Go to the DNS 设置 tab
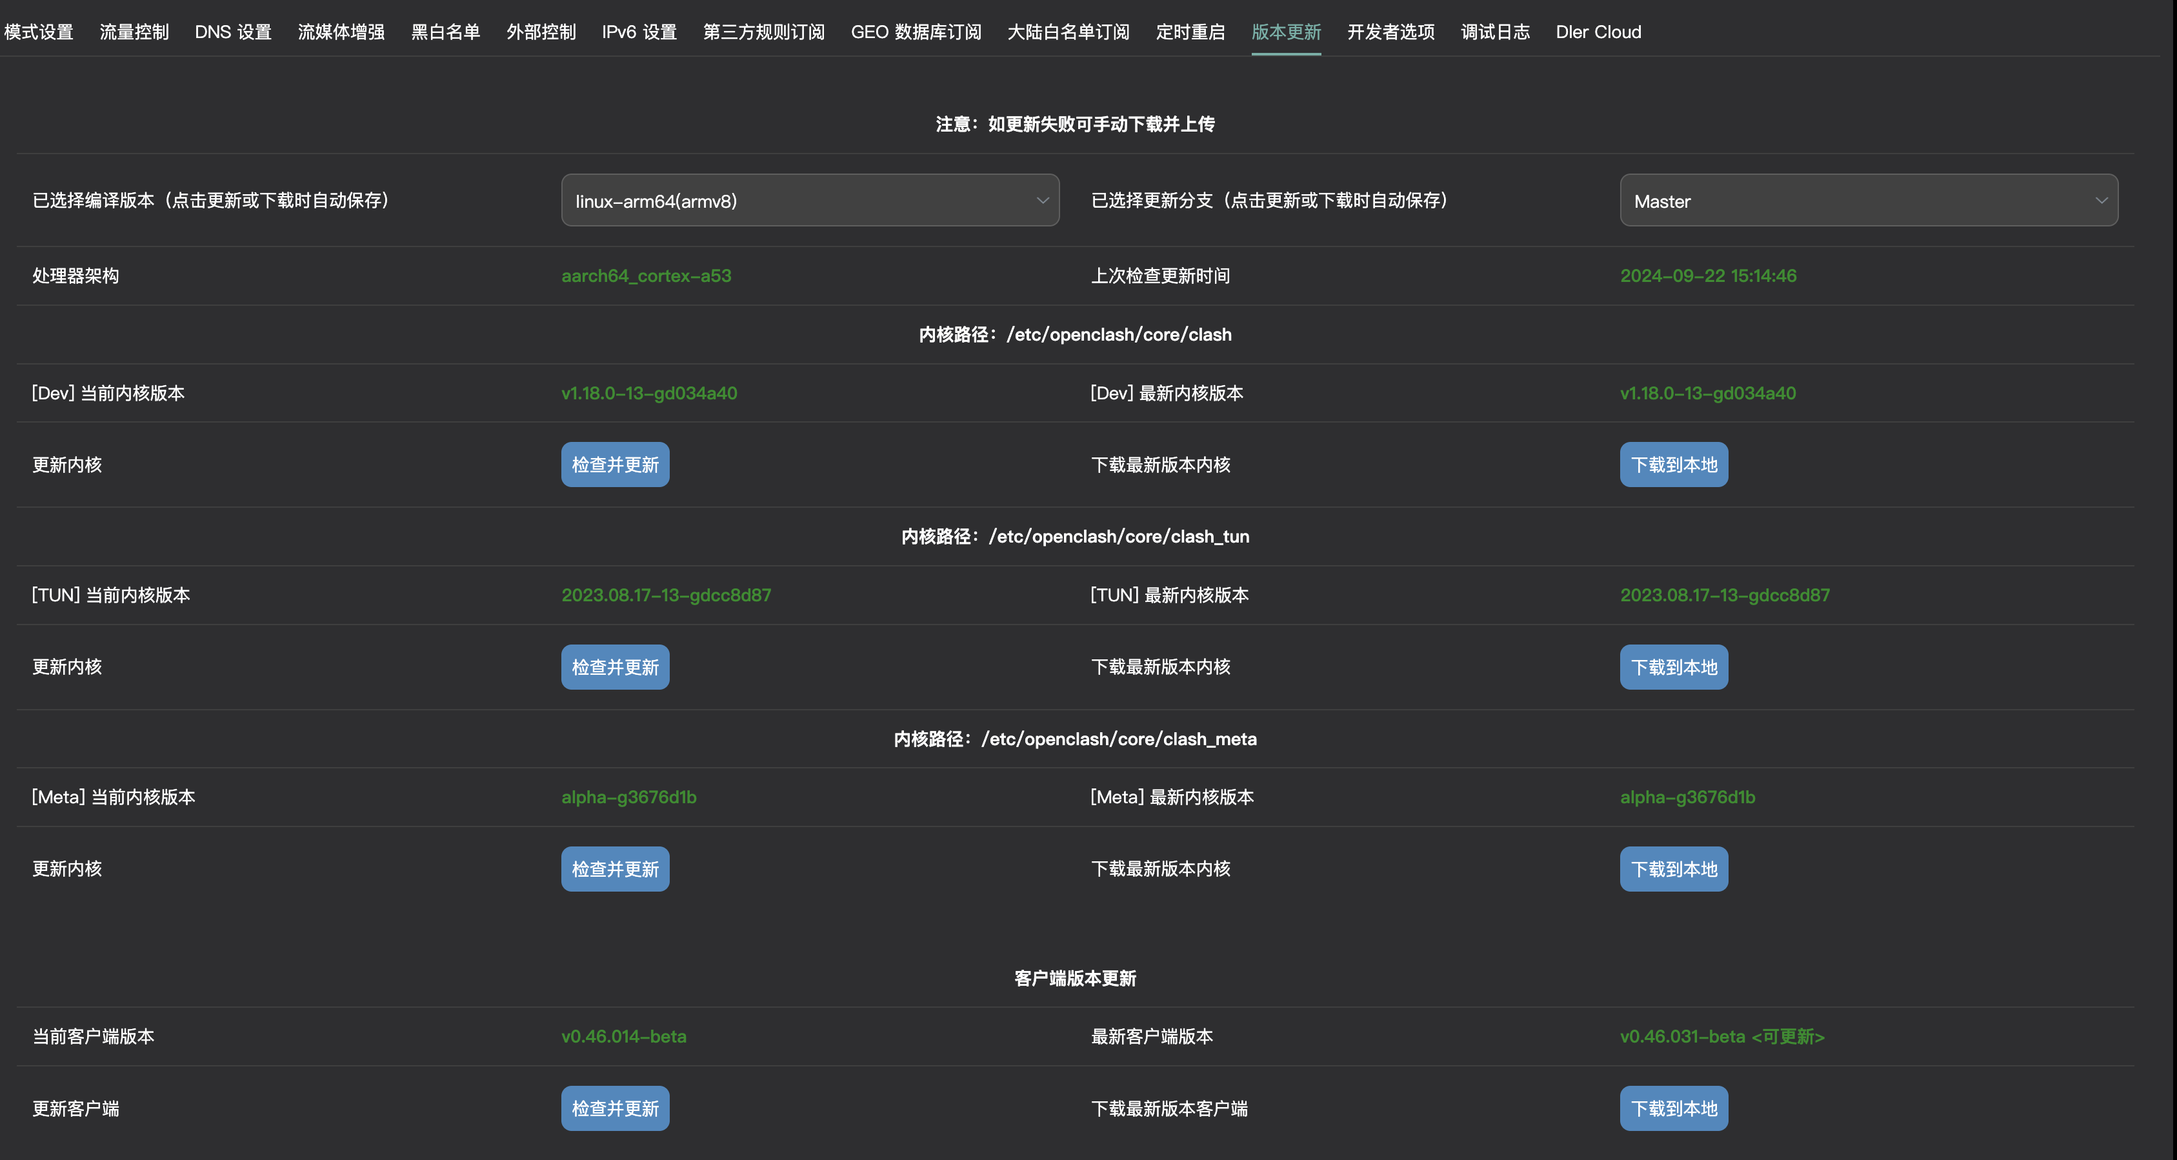Screen dimensions: 2177x1160 click(234, 32)
